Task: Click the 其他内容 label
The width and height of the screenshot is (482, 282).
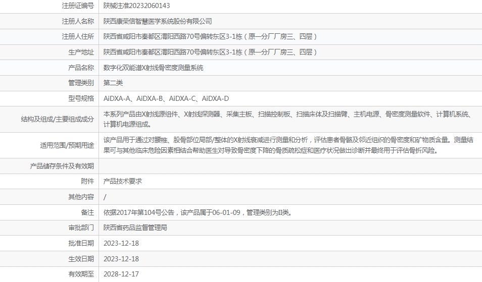Action: pyautogui.click(x=81, y=197)
